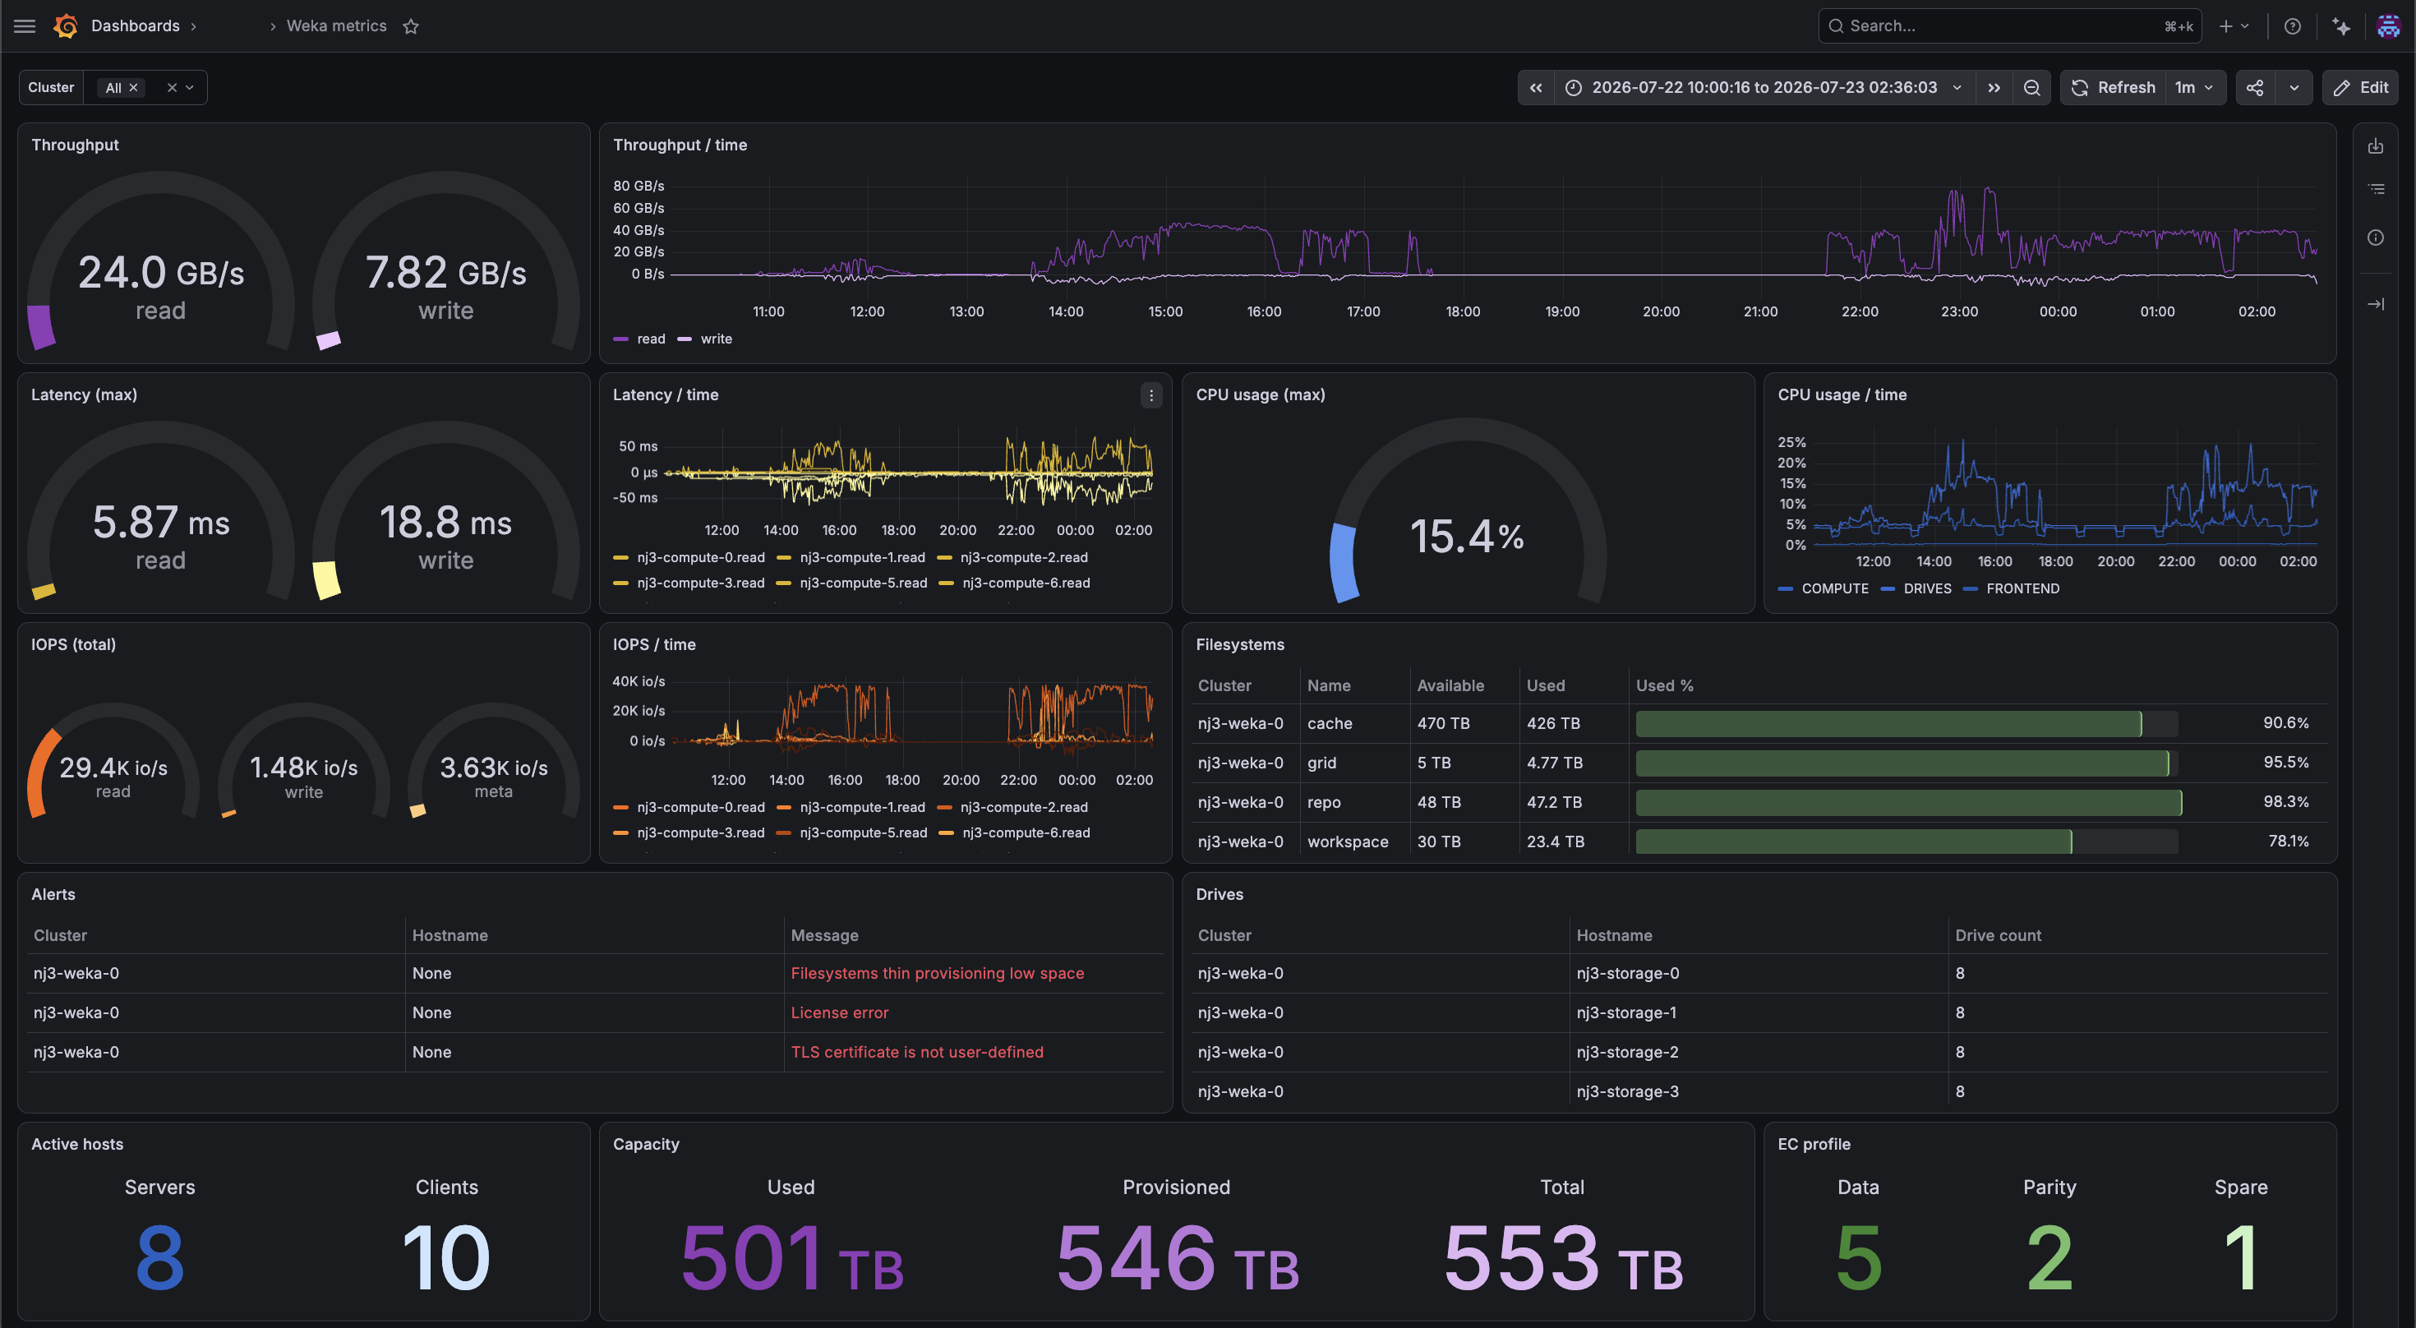Open the time range picker dropdown
Viewport: 2416px width, 1328px height.
[x=1764, y=87]
